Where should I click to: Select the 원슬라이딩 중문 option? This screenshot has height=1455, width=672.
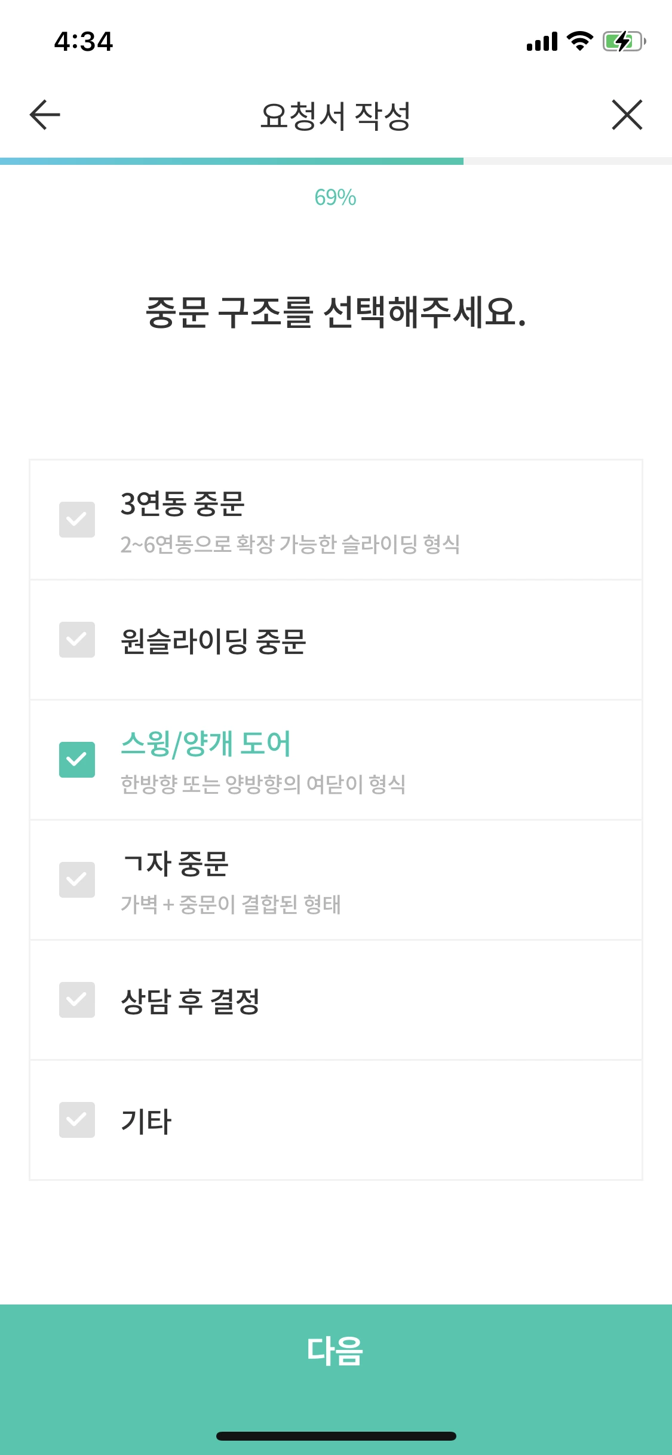coord(77,640)
